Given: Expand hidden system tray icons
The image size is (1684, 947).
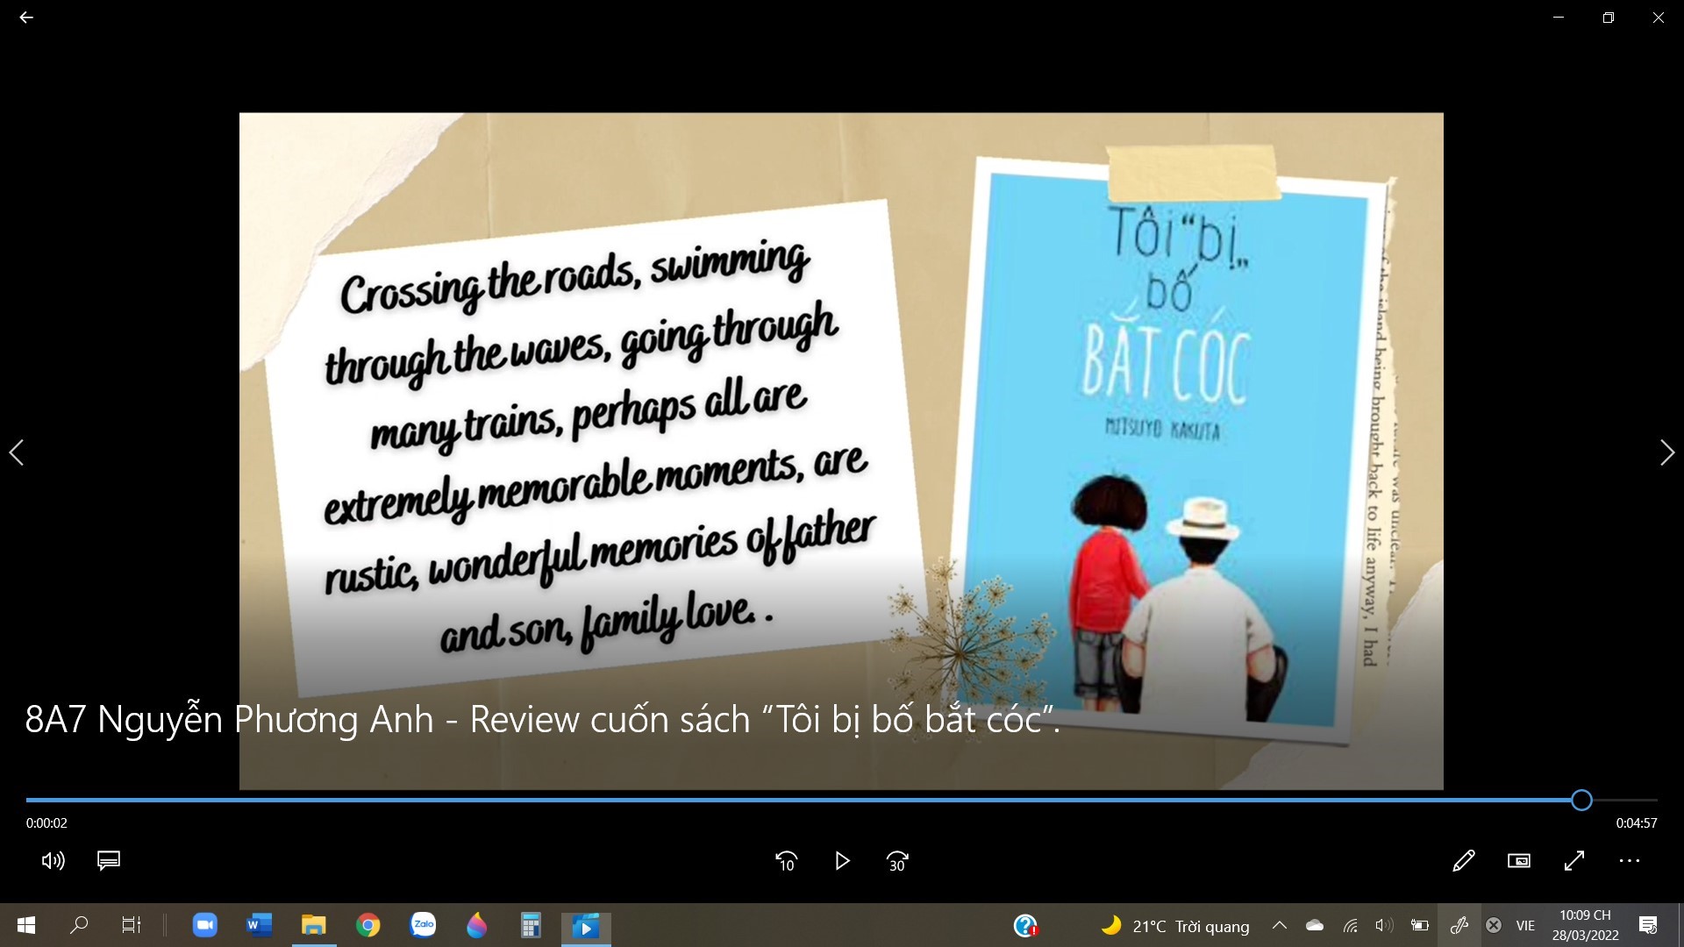Looking at the screenshot, I should click(1280, 925).
